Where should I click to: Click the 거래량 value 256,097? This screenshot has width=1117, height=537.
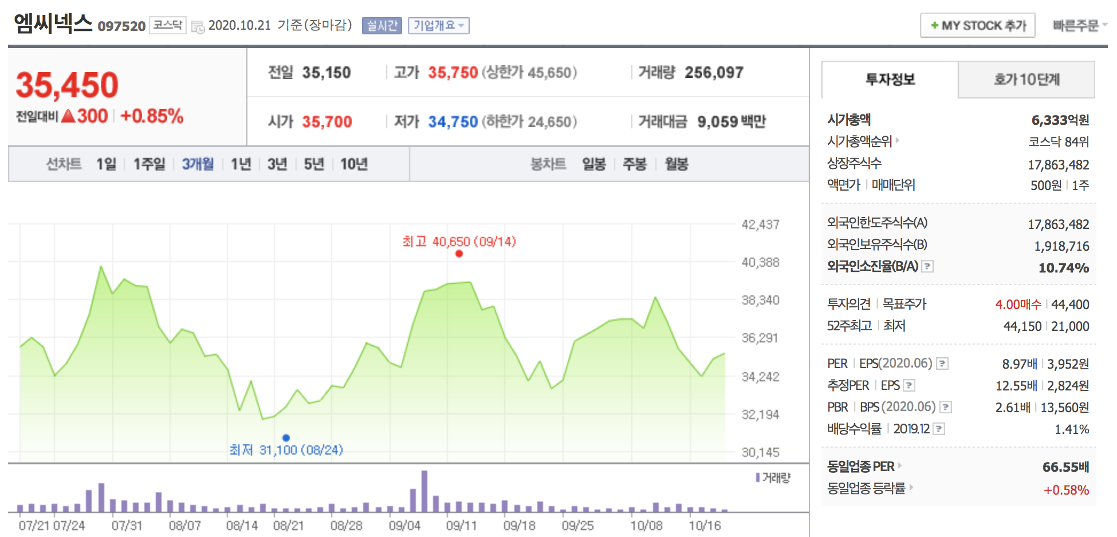point(714,73)
